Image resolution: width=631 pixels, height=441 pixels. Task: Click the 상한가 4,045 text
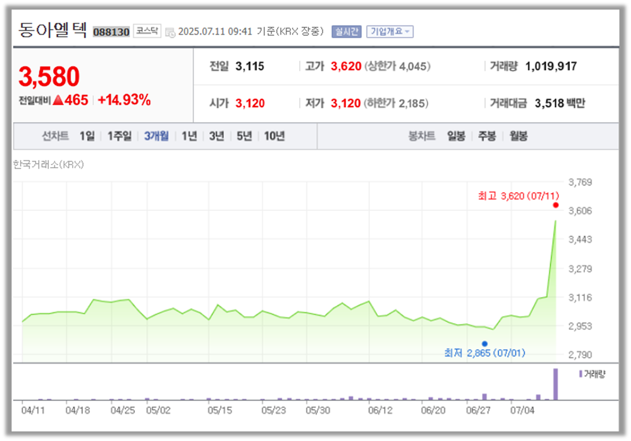[398, 66]
